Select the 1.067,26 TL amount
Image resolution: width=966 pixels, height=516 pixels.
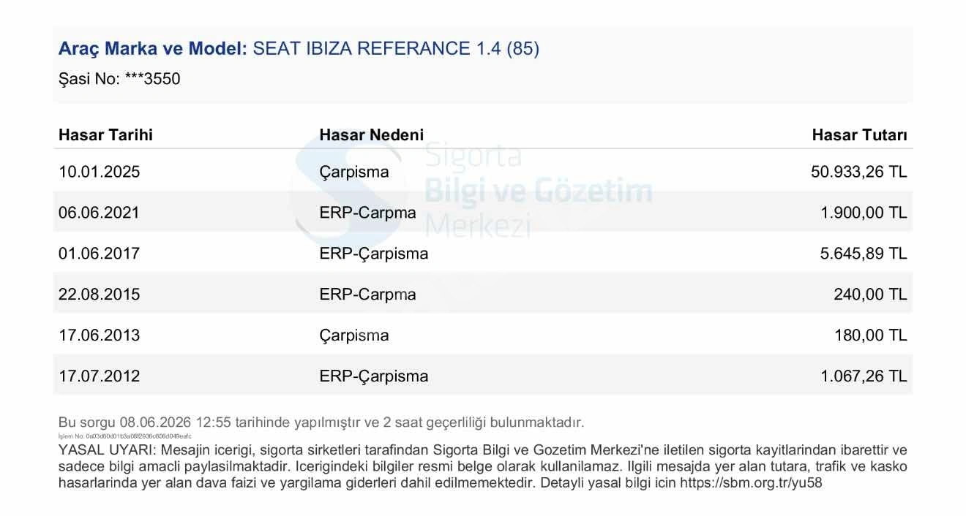[864, 376]
